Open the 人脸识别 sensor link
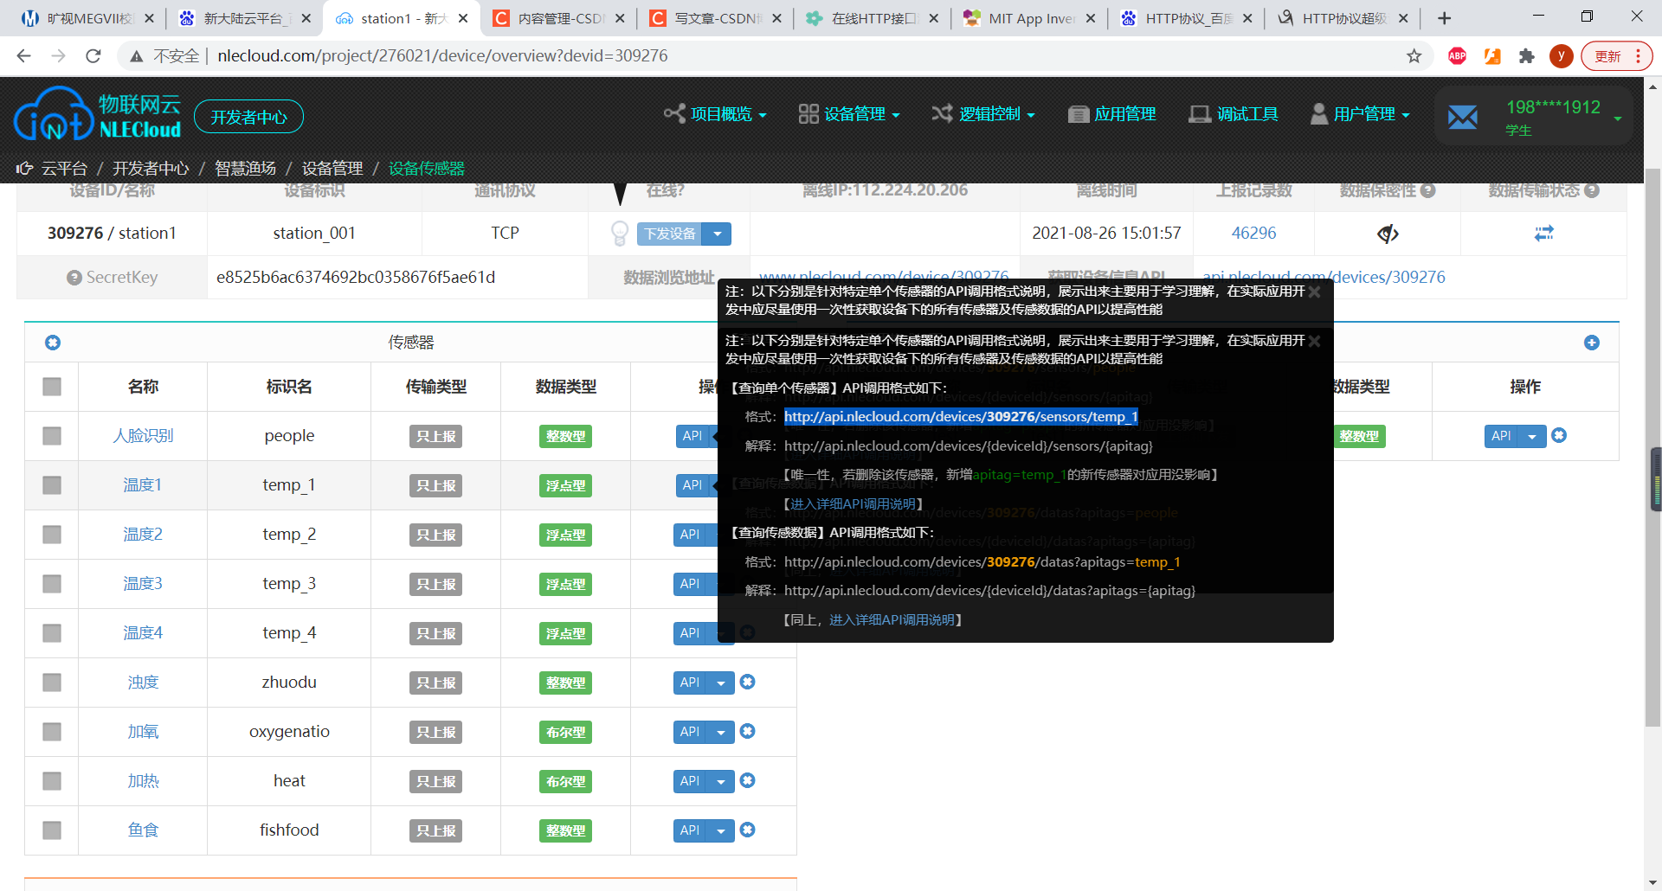1662x891 pixels. tap(143, 436)
